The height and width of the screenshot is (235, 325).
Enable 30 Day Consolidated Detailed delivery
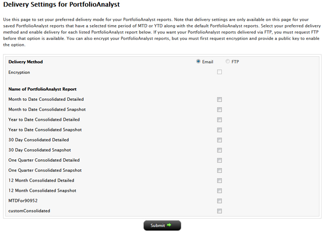[x=220, y=140]
